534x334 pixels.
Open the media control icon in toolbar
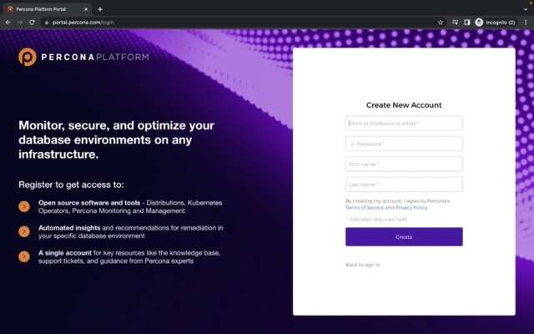pos(455,23)
